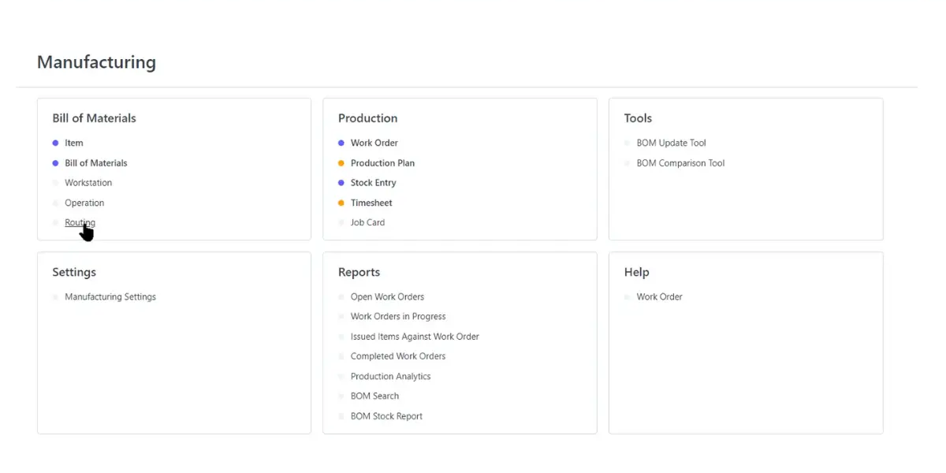The width and height of the screenshot is (946, 473).
Task: Go to Job Card
Action: (x=367, y=223)
